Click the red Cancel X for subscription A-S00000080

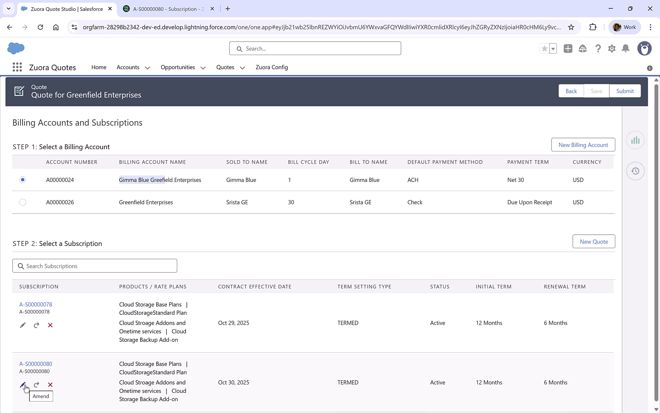point(50,385)
